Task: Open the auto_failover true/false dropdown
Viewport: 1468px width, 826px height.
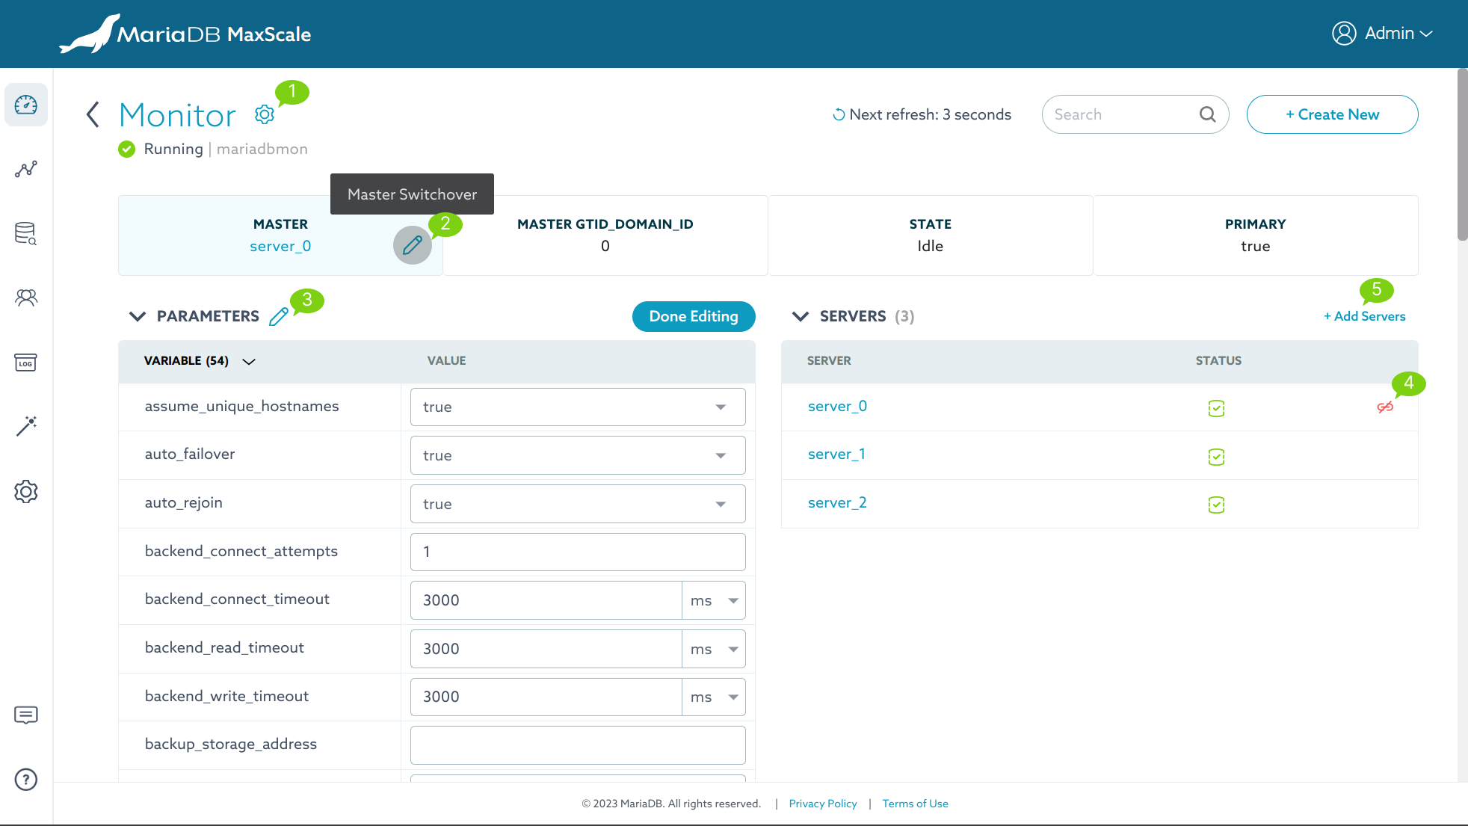Action: click(578, 456)
